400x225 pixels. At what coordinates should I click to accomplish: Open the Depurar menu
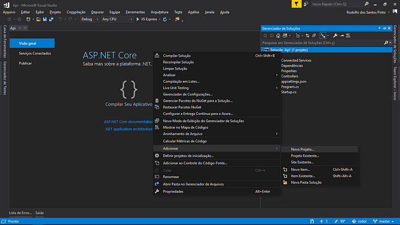tap(98, 12)
